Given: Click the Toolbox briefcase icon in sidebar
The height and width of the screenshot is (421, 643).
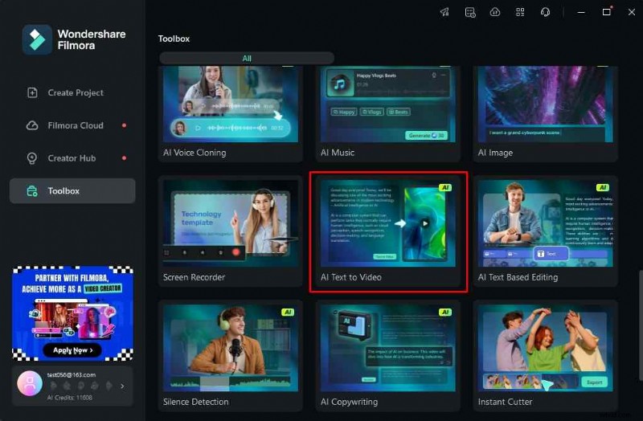Looking at the screenshot, I should pyautogui.click(x=32, y=191).
